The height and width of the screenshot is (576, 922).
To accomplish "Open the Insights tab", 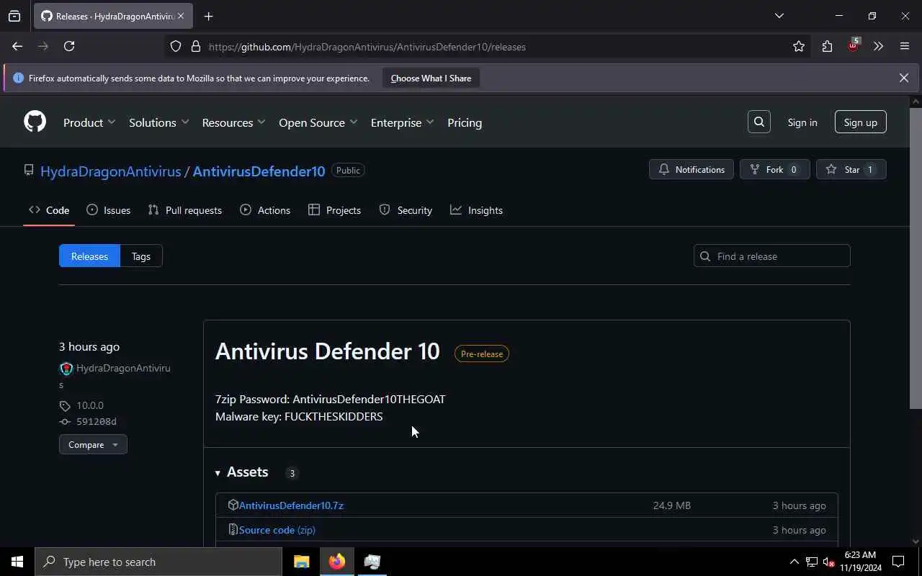I will click(476, 210).
